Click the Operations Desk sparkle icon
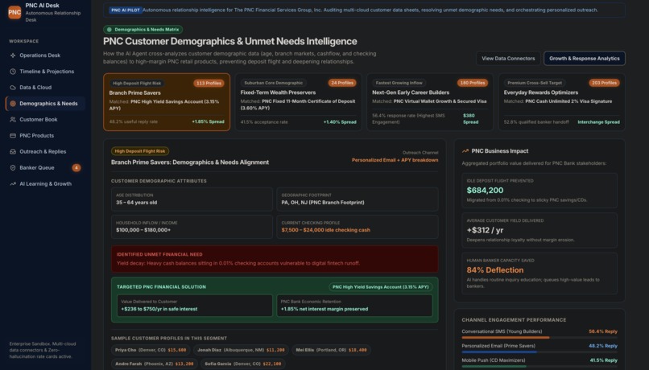 [13, 55]
